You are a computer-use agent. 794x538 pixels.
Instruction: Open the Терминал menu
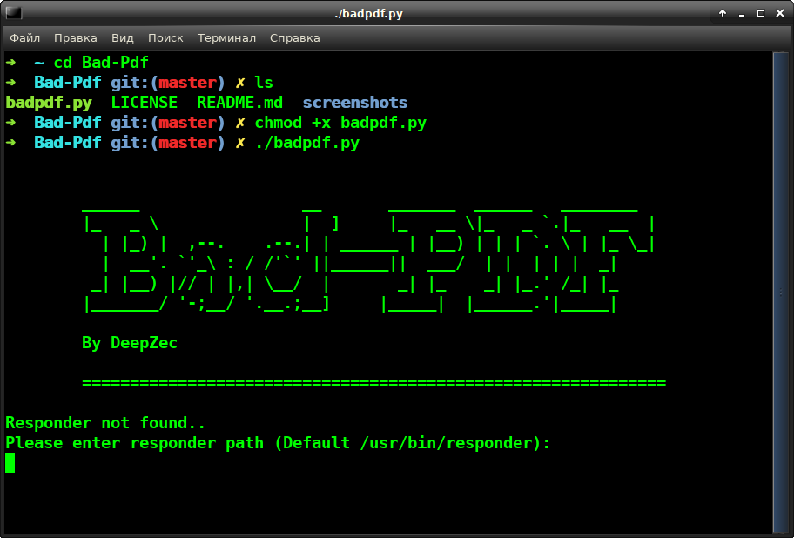coord(226,38)
